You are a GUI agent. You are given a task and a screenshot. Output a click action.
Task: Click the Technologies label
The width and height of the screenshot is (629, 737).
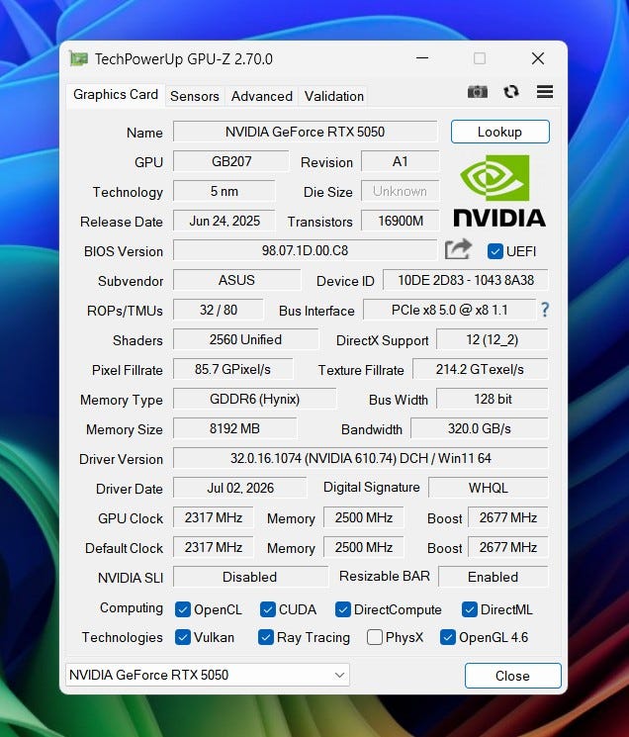pos(122,637)
